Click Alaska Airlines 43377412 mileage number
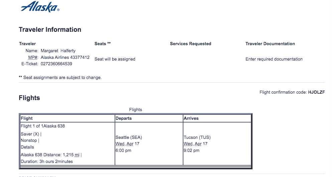The width and height of the screenshot is (332, 177). coord(65,58)
